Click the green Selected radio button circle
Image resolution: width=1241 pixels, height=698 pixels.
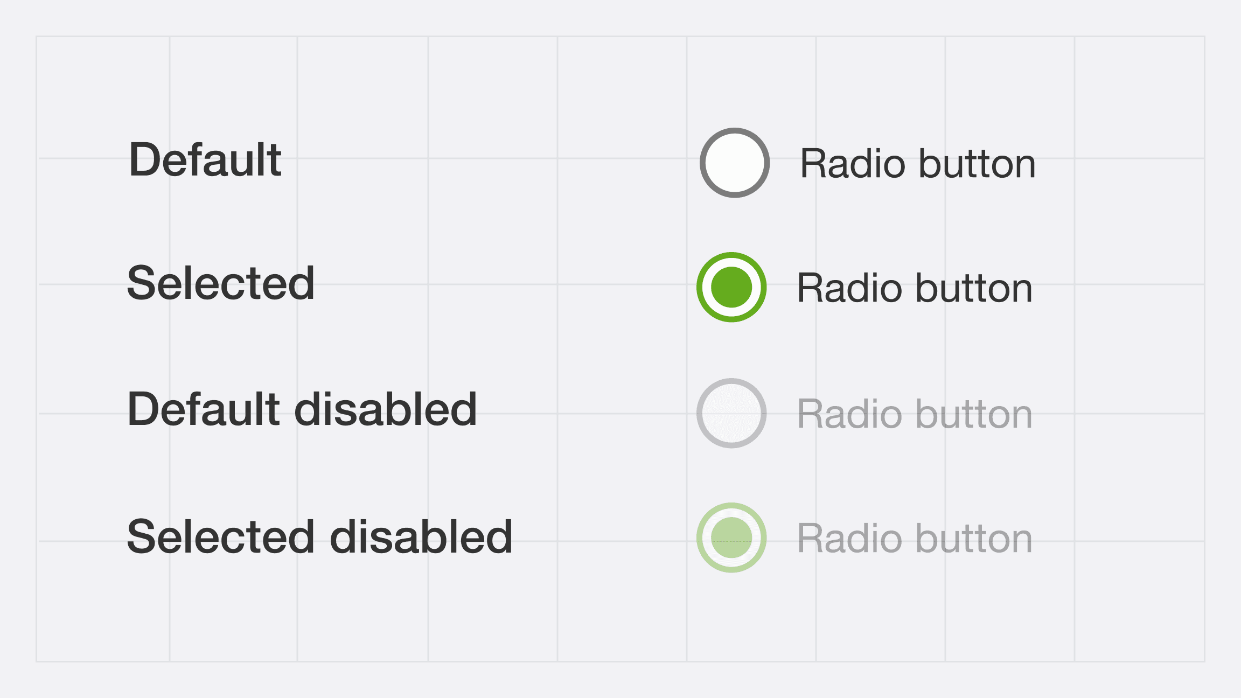(x=731, y=287)
